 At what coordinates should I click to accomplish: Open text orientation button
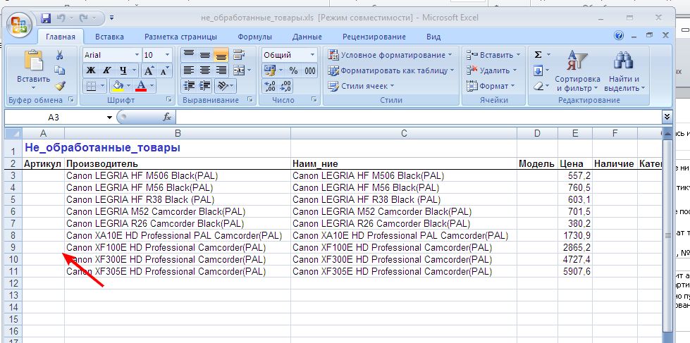click(223, 86)
